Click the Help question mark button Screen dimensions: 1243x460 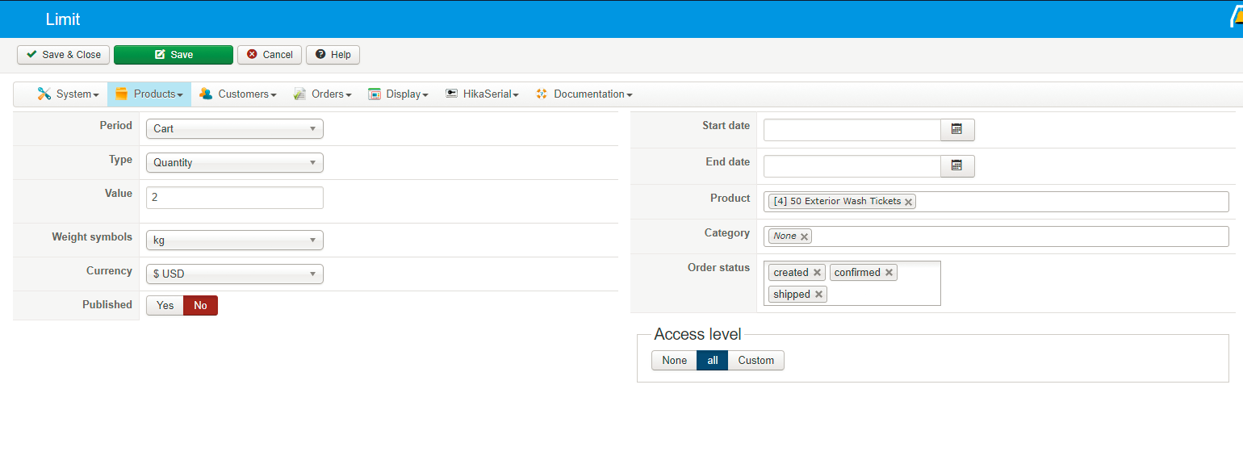333,55
